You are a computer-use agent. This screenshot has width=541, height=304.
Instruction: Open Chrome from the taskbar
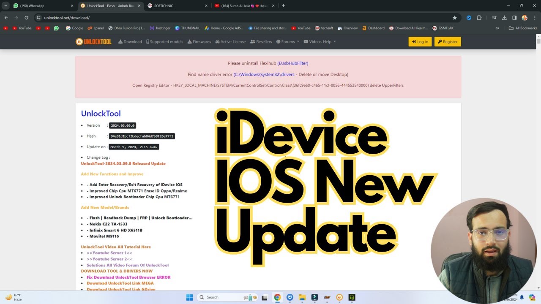point(277,297)
